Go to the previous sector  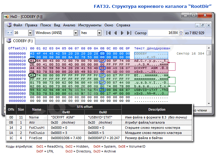(115, 33)
